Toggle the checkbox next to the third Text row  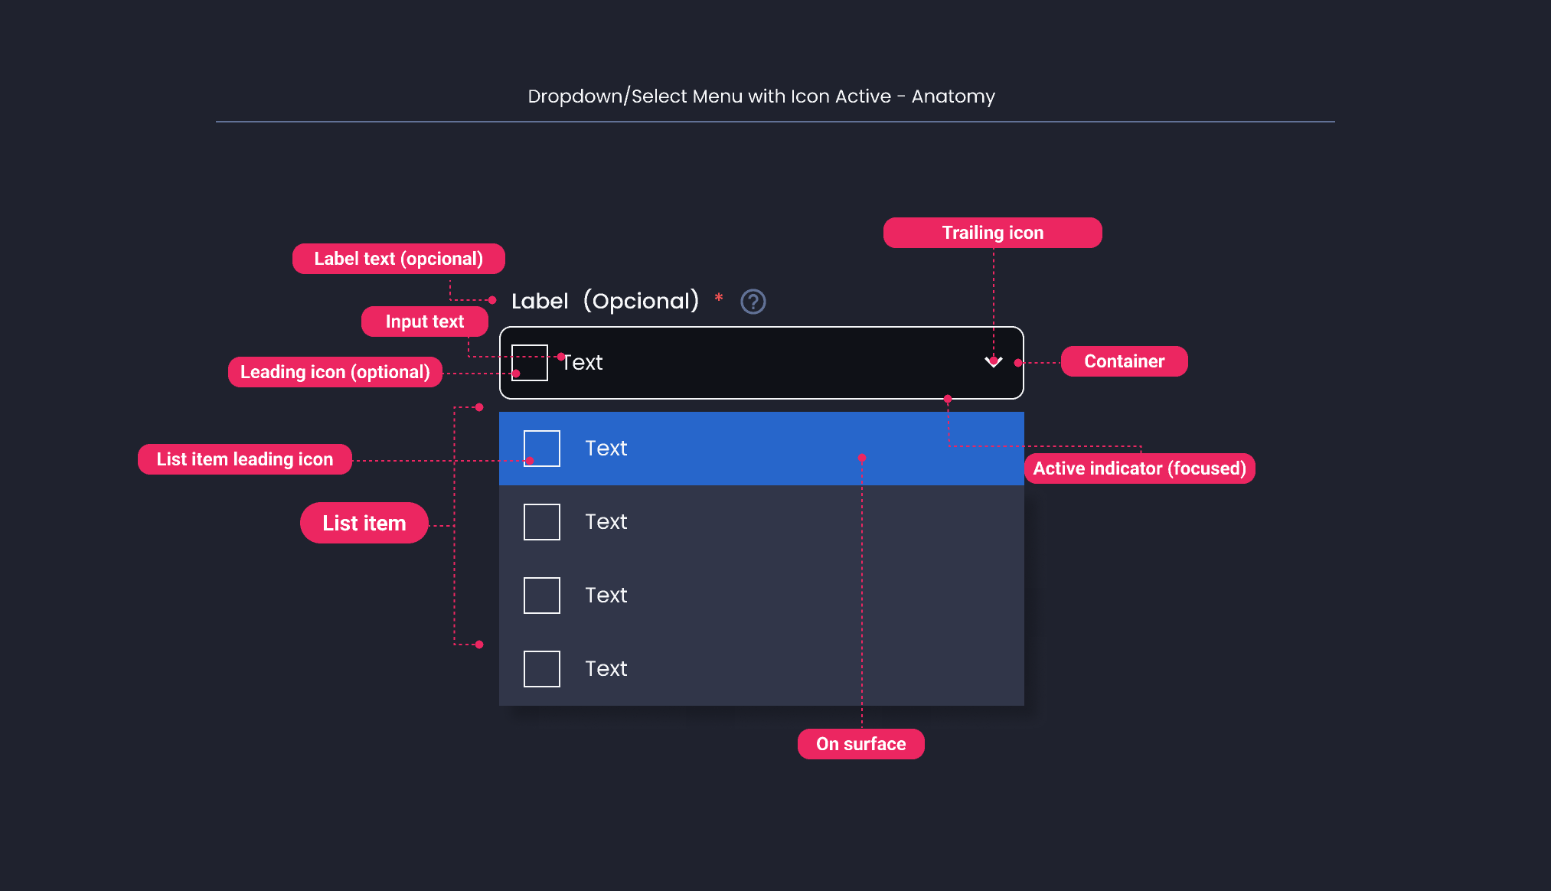point(541,595)
